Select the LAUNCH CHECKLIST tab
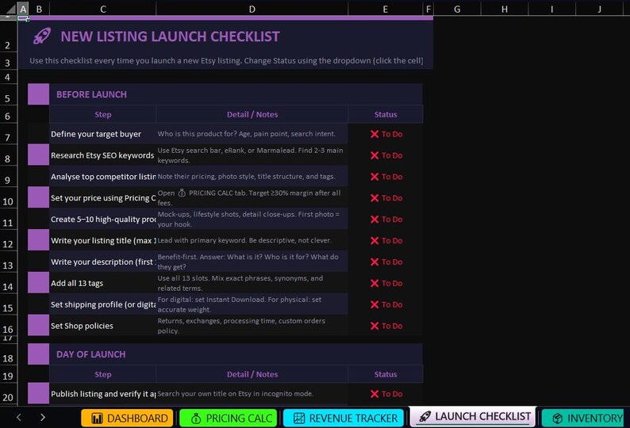Image resolution: width=630 pixels, height=428 pixels. click(473, 416)
